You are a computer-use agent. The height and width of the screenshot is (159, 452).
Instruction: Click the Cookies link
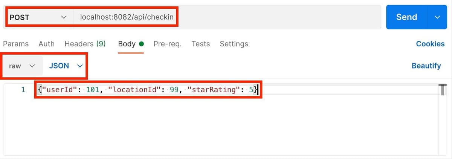tap(430, 44)
